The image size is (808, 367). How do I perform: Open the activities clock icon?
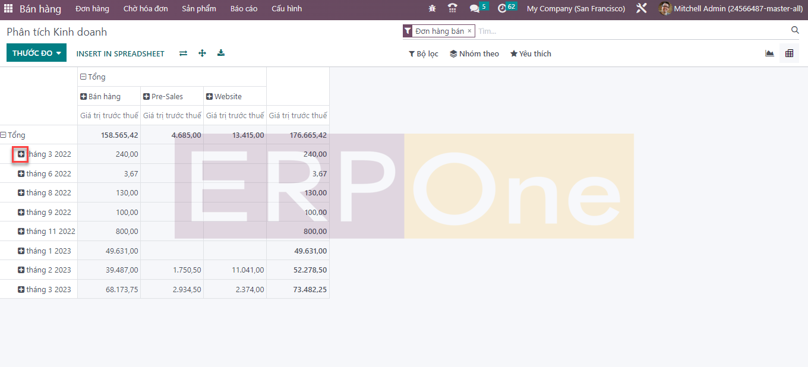click(502, 9)
